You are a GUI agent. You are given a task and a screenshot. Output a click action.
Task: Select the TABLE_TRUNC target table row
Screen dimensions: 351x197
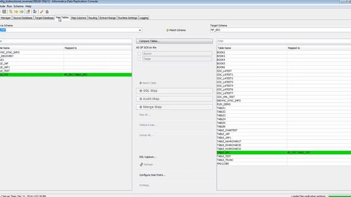click(284, 160)
